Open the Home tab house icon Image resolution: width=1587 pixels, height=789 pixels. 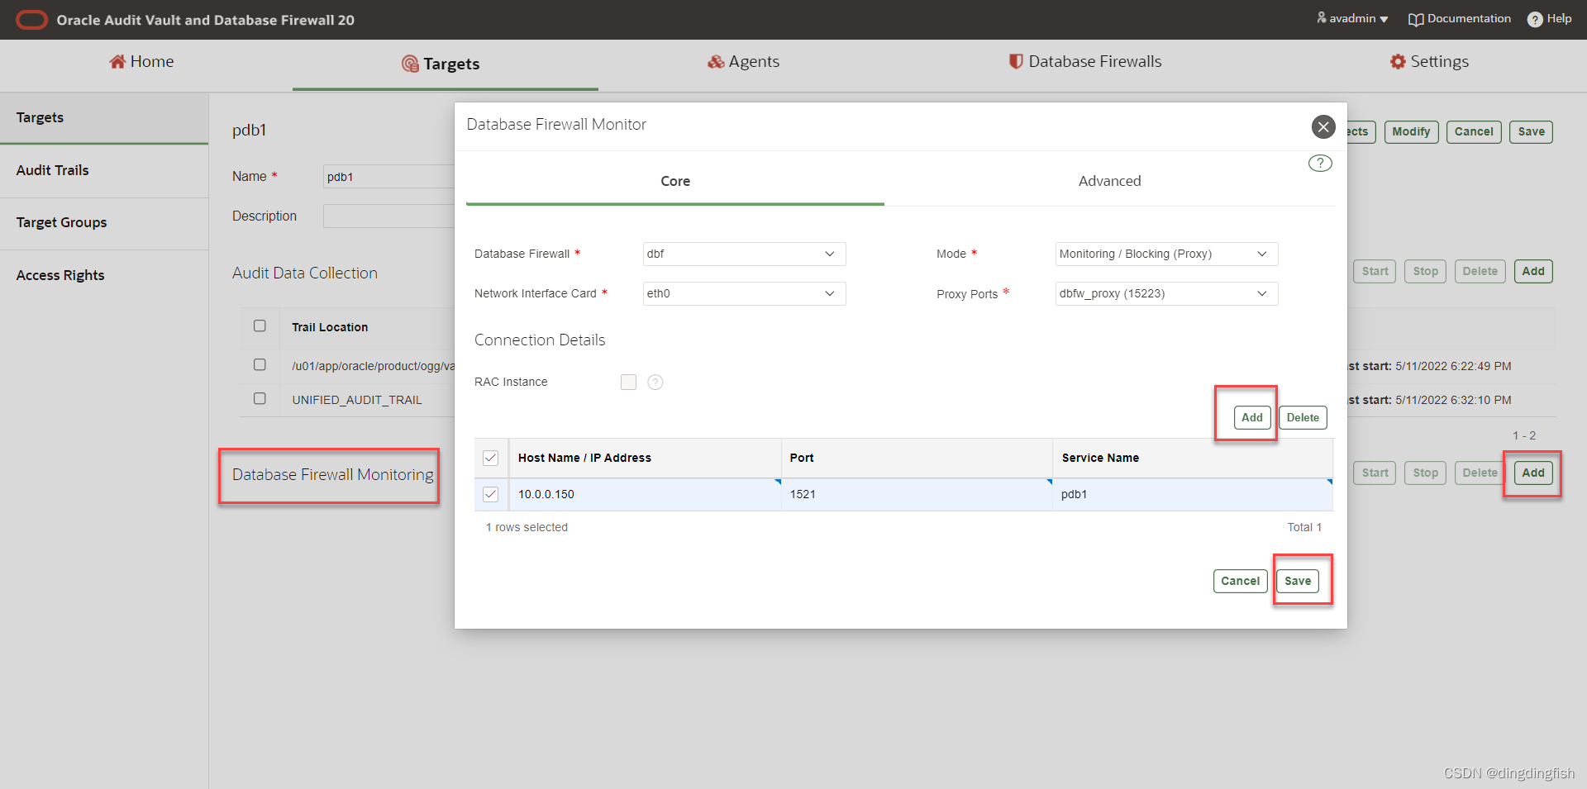117,61
